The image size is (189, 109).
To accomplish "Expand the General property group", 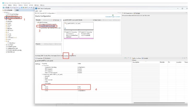I will click(44, 76).
